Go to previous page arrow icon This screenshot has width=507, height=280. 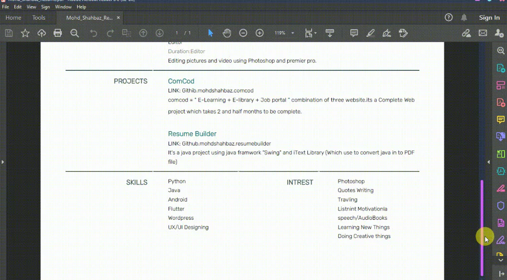click(x=143, y=33)
